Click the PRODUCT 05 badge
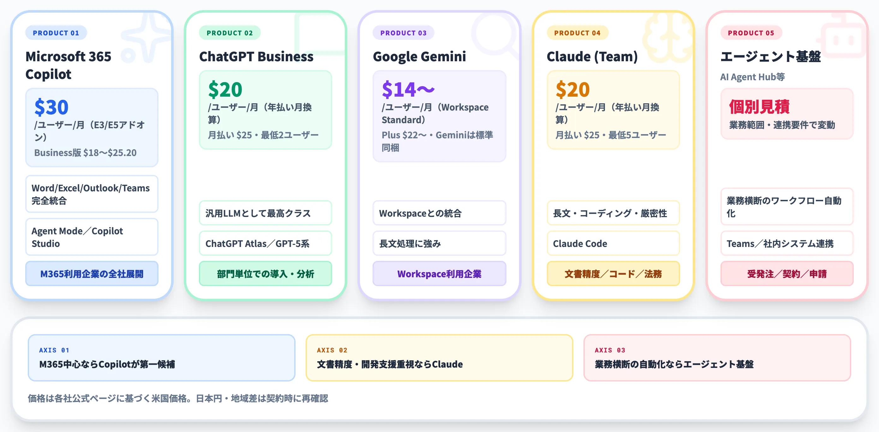The image size is (879, 432). click(751, 33)
